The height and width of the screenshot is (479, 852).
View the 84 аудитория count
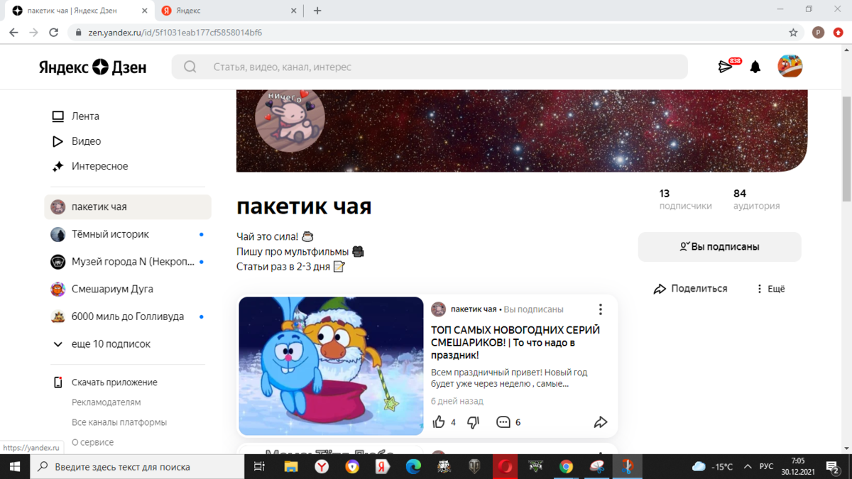click(x=756, y=199)
